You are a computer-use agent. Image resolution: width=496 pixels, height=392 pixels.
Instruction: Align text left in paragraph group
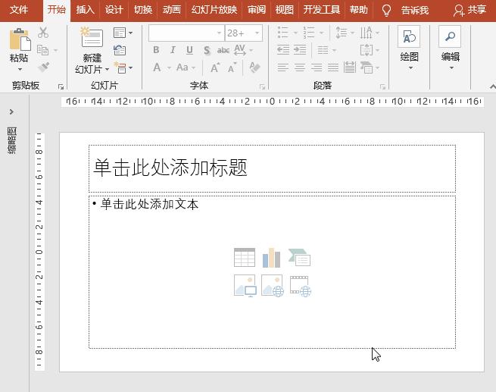point(282,67)
